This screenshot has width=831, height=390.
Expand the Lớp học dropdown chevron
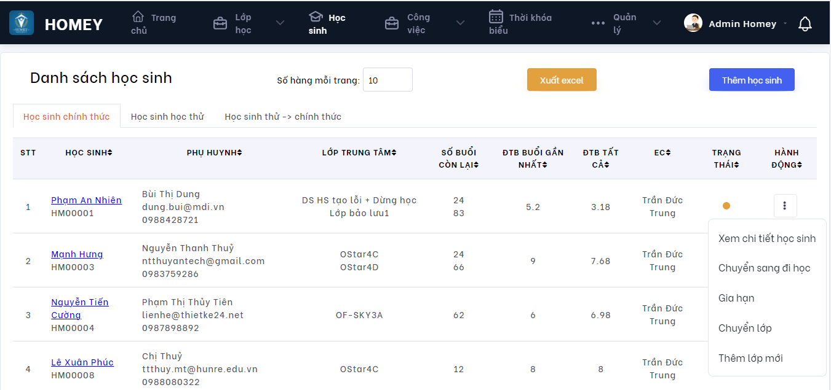click(x=280, y=23)
